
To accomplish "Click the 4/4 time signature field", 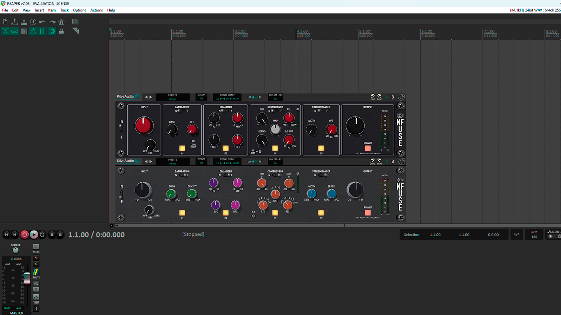I will pos(516,235).
